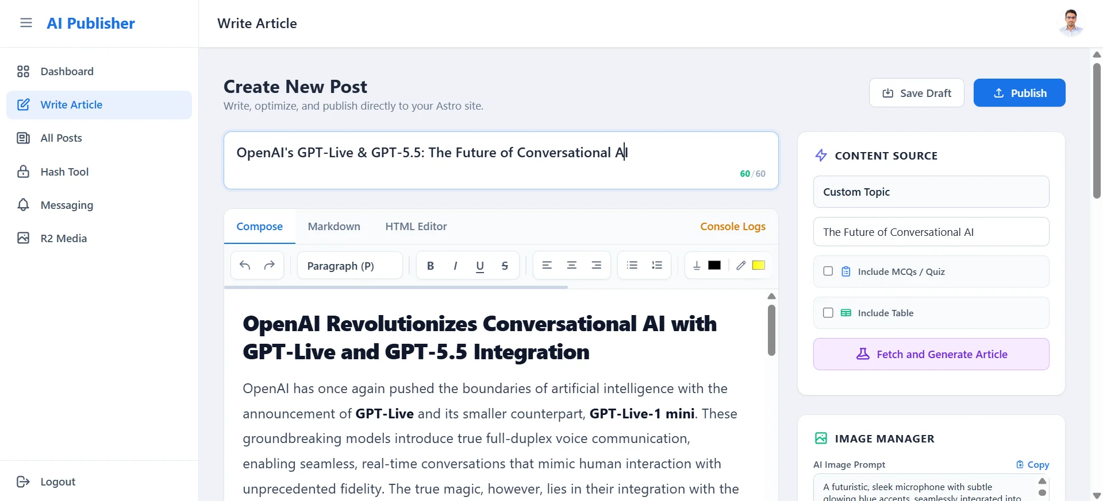1103x501 pixels.
Task: Open the user profile avatar
Action: pyautogui.click(x=1070, y=23)
